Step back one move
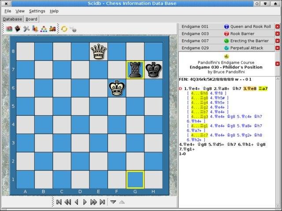This screenshot has width=282, height=211. click(76, 202)
